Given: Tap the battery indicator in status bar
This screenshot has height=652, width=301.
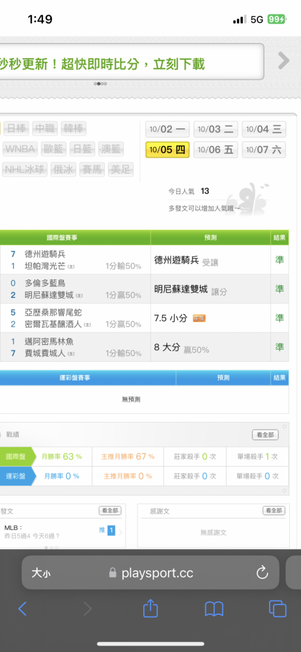Looking at the screenshot, I should [276, 20].
